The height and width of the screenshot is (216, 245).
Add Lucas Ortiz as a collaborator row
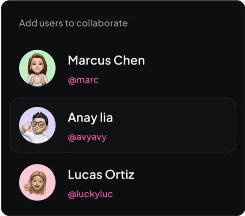(x=123, y=182)
